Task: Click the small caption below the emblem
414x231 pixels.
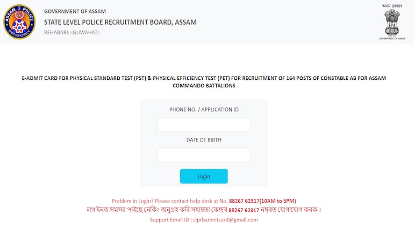Action: pos(391,39)
